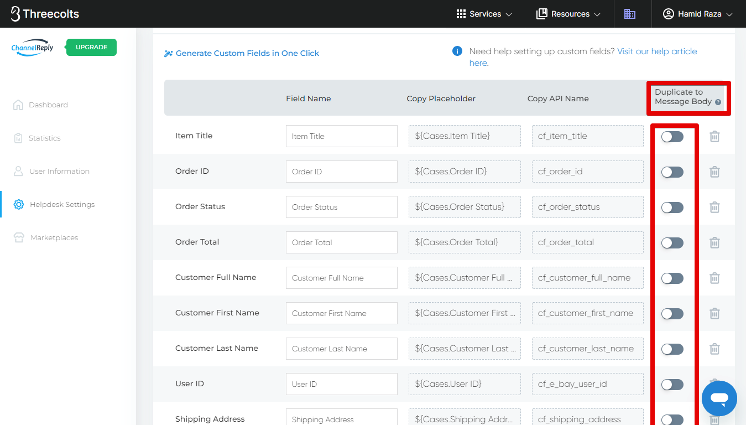Click the building organization icon
746x425 pixels.
pos(630,14)
